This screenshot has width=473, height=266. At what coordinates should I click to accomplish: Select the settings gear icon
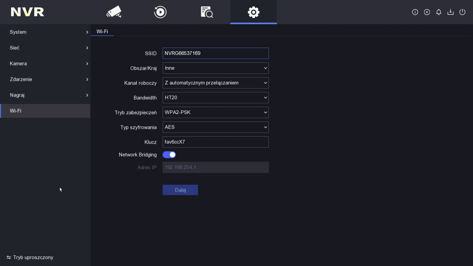click(253, 12)
